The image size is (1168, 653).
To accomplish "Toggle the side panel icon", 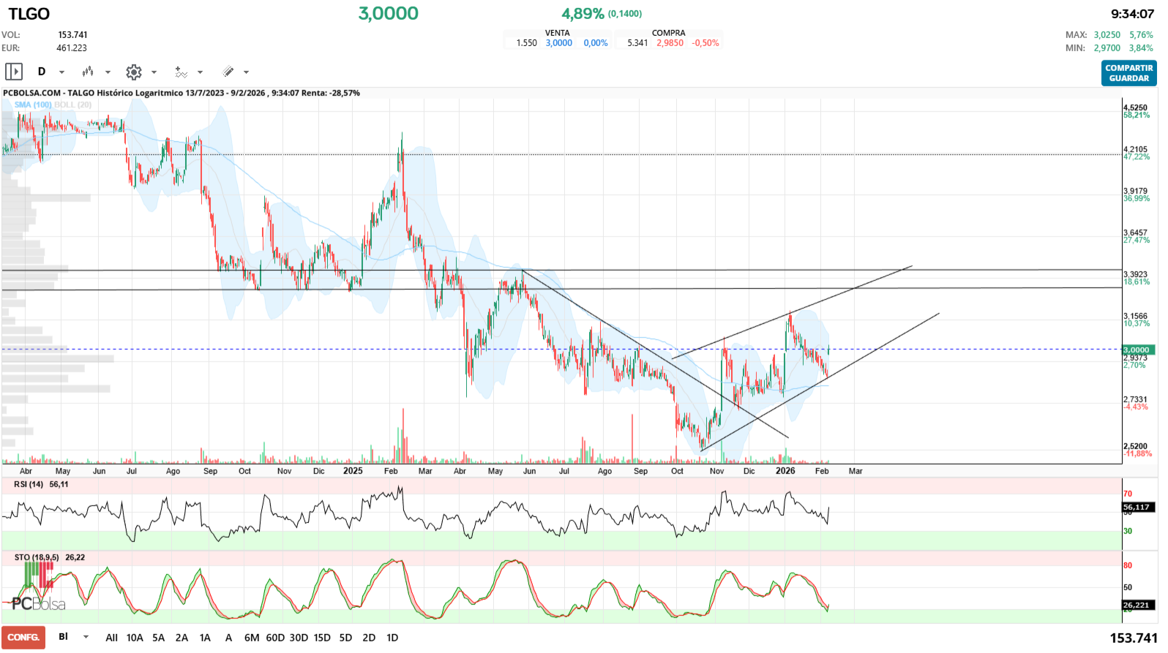I will 14,72.
